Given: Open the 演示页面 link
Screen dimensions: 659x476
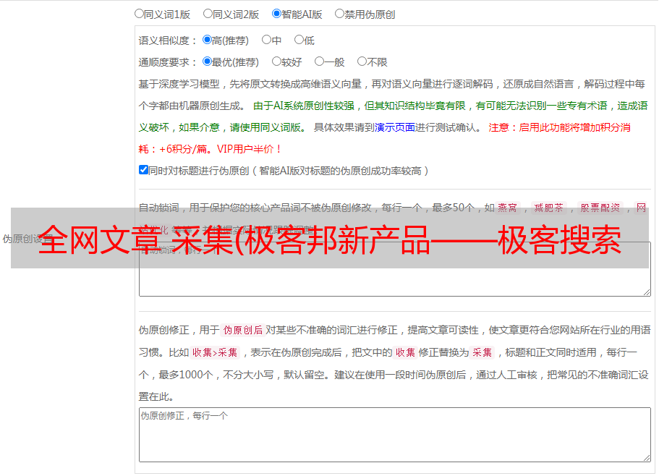Looking at the screenshot, I should click(395, 127).
